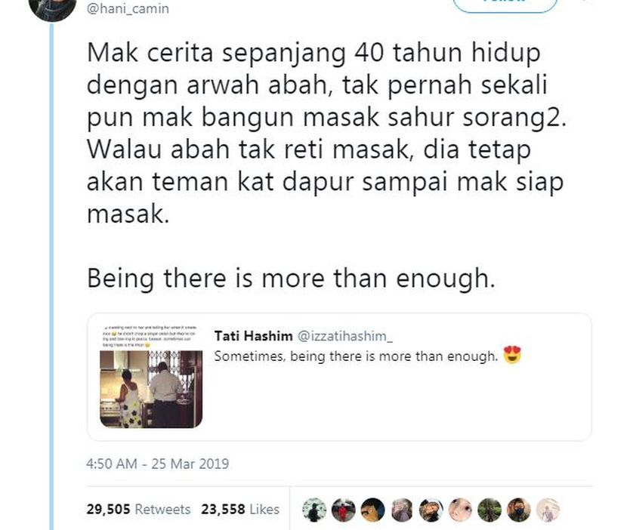This screenshot has height=530, width=627.
Task: Open the first liker avatar with dark silhouette
Action: pyautogui.click(x=314, y=510)
